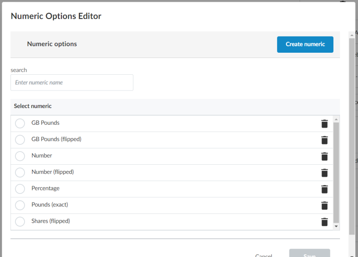Screen dimensions: 358x257
Task: Click the Create numeric button
Action: tap(305, 44)
